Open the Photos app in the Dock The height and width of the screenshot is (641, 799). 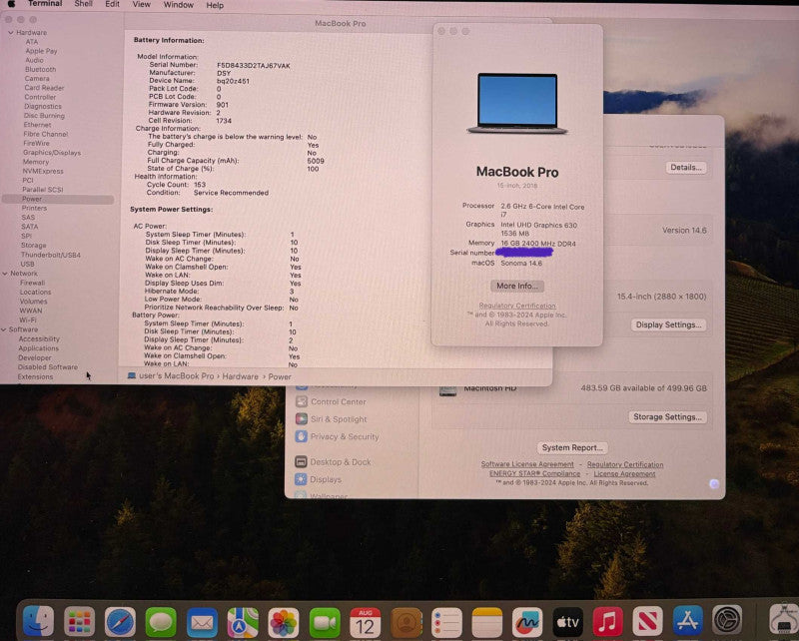point(284,622)
